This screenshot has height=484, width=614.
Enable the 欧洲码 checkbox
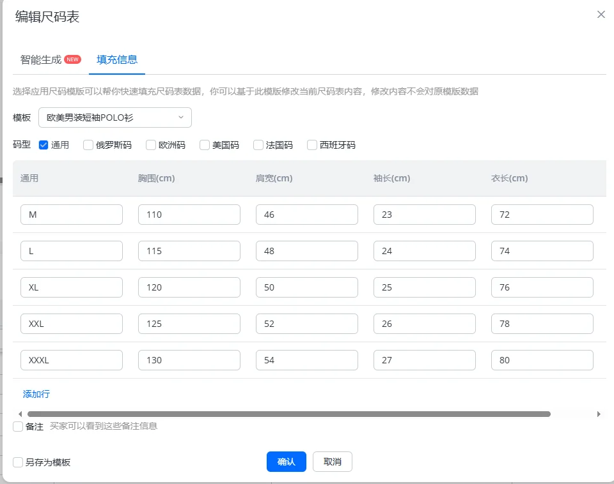pos(151,145)
